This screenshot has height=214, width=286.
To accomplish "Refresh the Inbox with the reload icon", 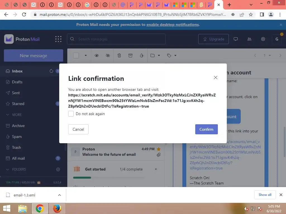I will coord(51,71).
